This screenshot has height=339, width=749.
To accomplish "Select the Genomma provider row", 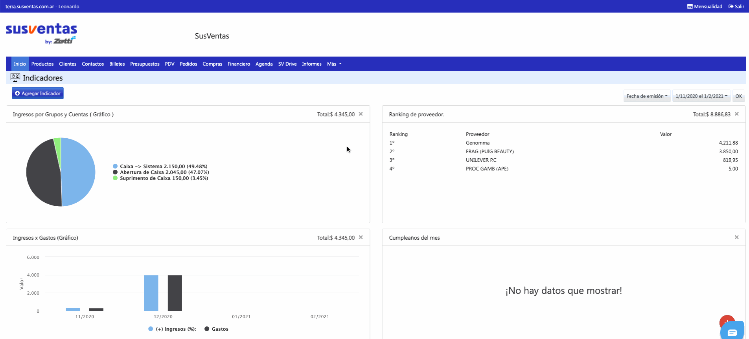I will (x=563, y=143).
